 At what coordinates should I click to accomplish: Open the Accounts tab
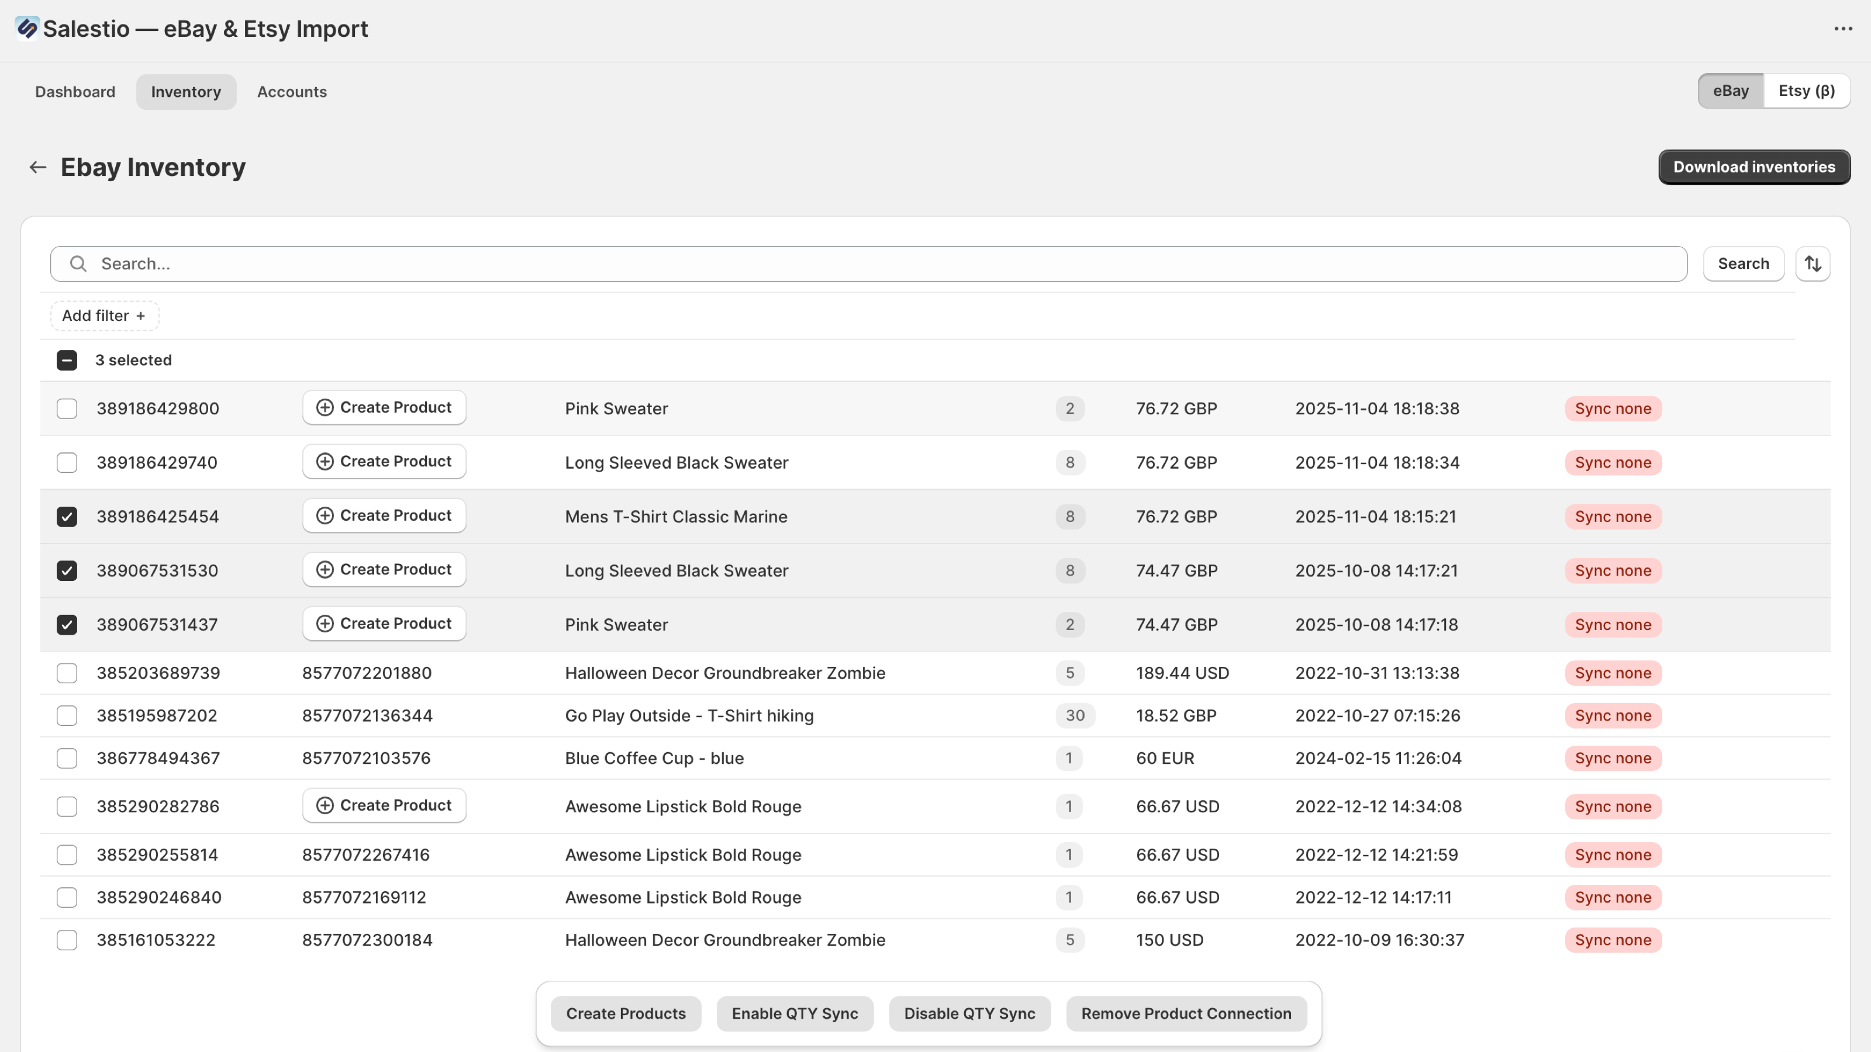click(x=291, y=92)
